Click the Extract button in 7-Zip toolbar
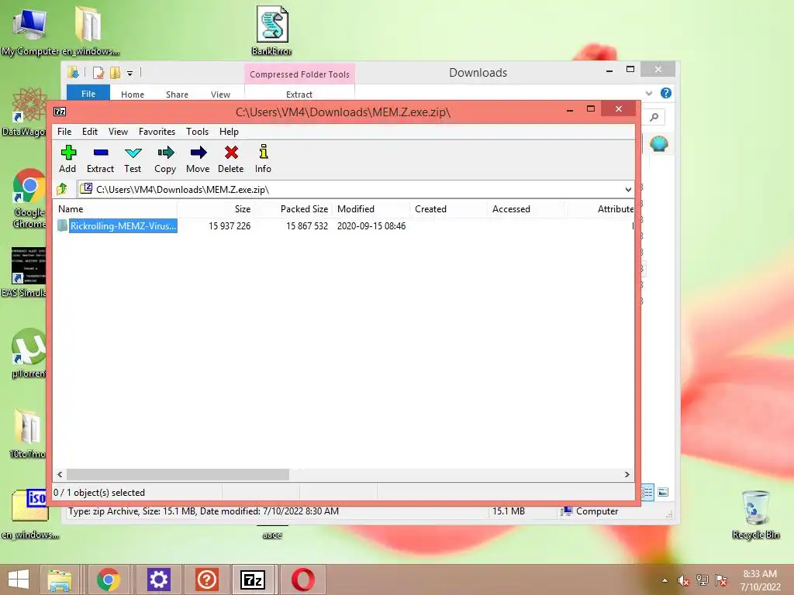The width and height of the screenshot is (794, 595). coord(100,160)
